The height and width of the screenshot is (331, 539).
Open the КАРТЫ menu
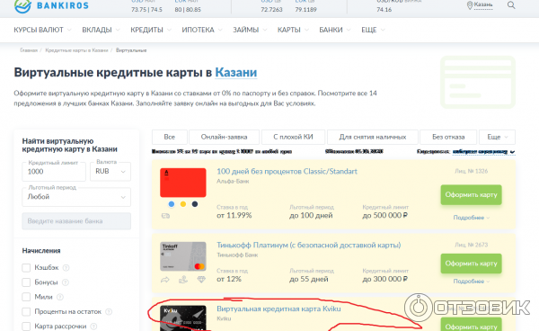pyautogui.click(x=293, y=30)
